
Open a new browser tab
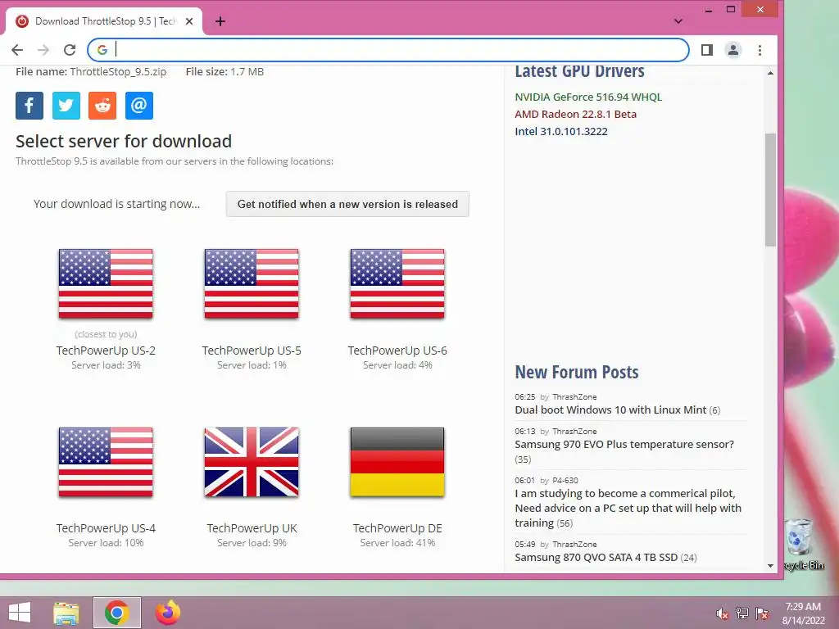(220, 21)
